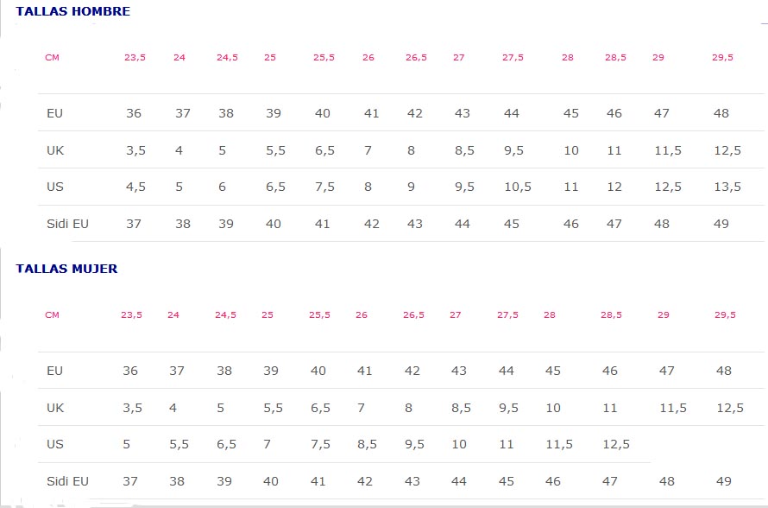Click the CM label in women's table

point(52,315)
